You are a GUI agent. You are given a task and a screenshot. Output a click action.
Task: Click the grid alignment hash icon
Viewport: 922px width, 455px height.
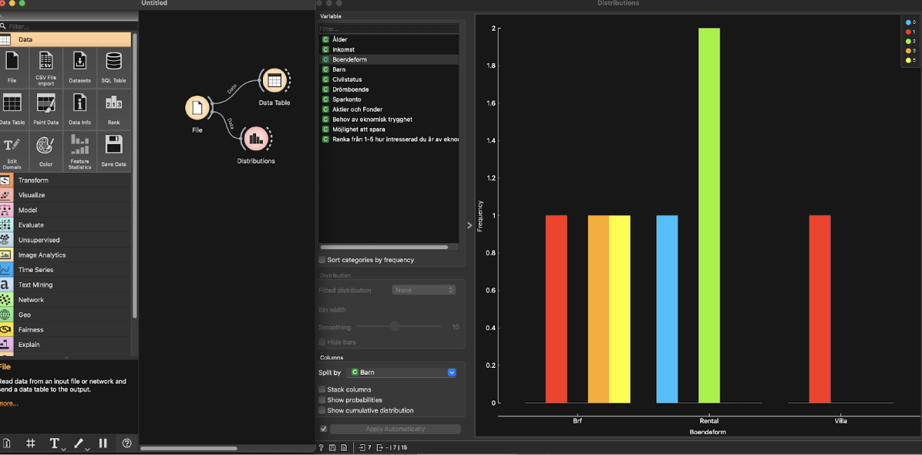point(31,443)
